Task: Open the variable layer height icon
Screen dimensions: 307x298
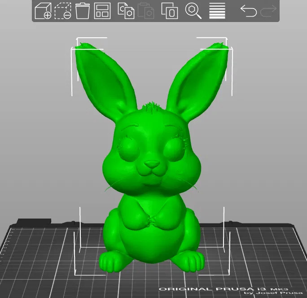Action: click(x=217, y=11)
